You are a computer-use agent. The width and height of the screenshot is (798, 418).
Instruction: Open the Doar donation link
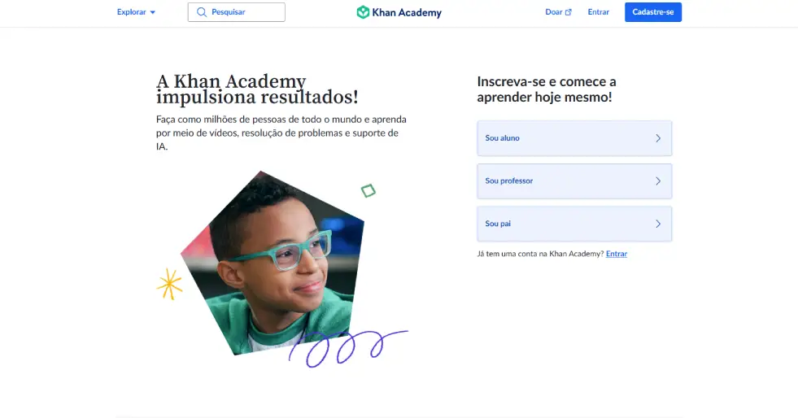pyautogui.click(x=558, y=12)
